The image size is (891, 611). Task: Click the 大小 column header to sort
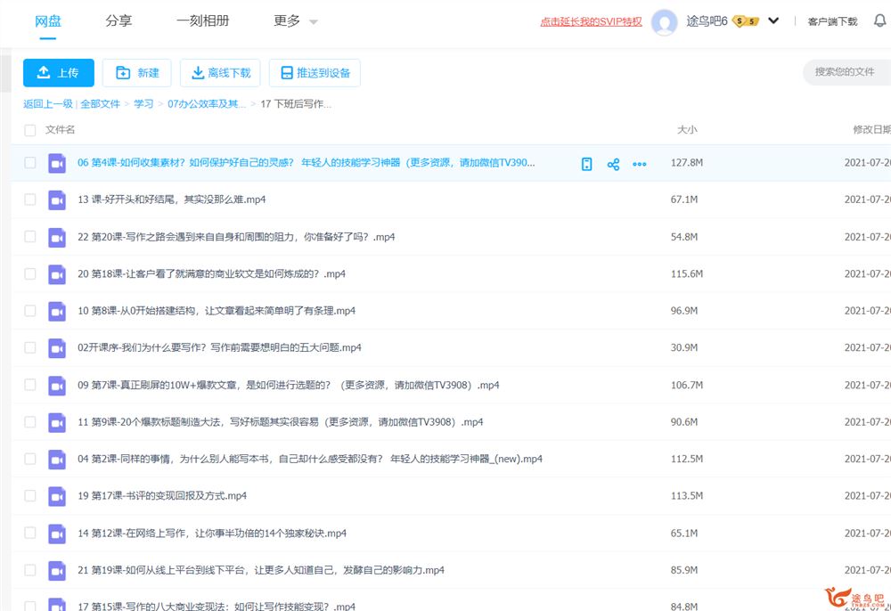click(687, 130)
